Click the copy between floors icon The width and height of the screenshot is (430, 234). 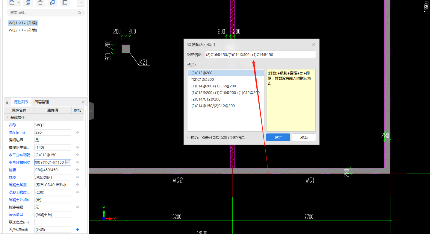click(x=52, y=3)
